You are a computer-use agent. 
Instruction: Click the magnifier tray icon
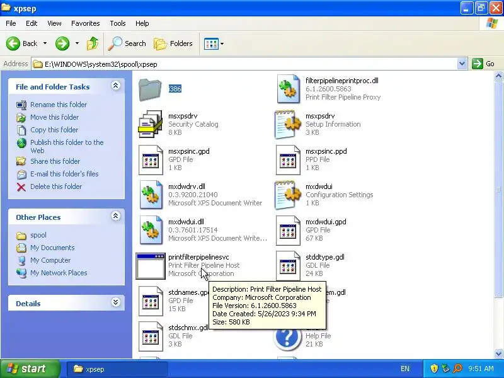(x=457, y=369)
